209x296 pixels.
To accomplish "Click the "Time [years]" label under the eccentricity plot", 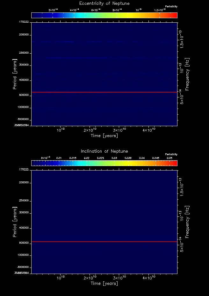I will tap(104, 136).
